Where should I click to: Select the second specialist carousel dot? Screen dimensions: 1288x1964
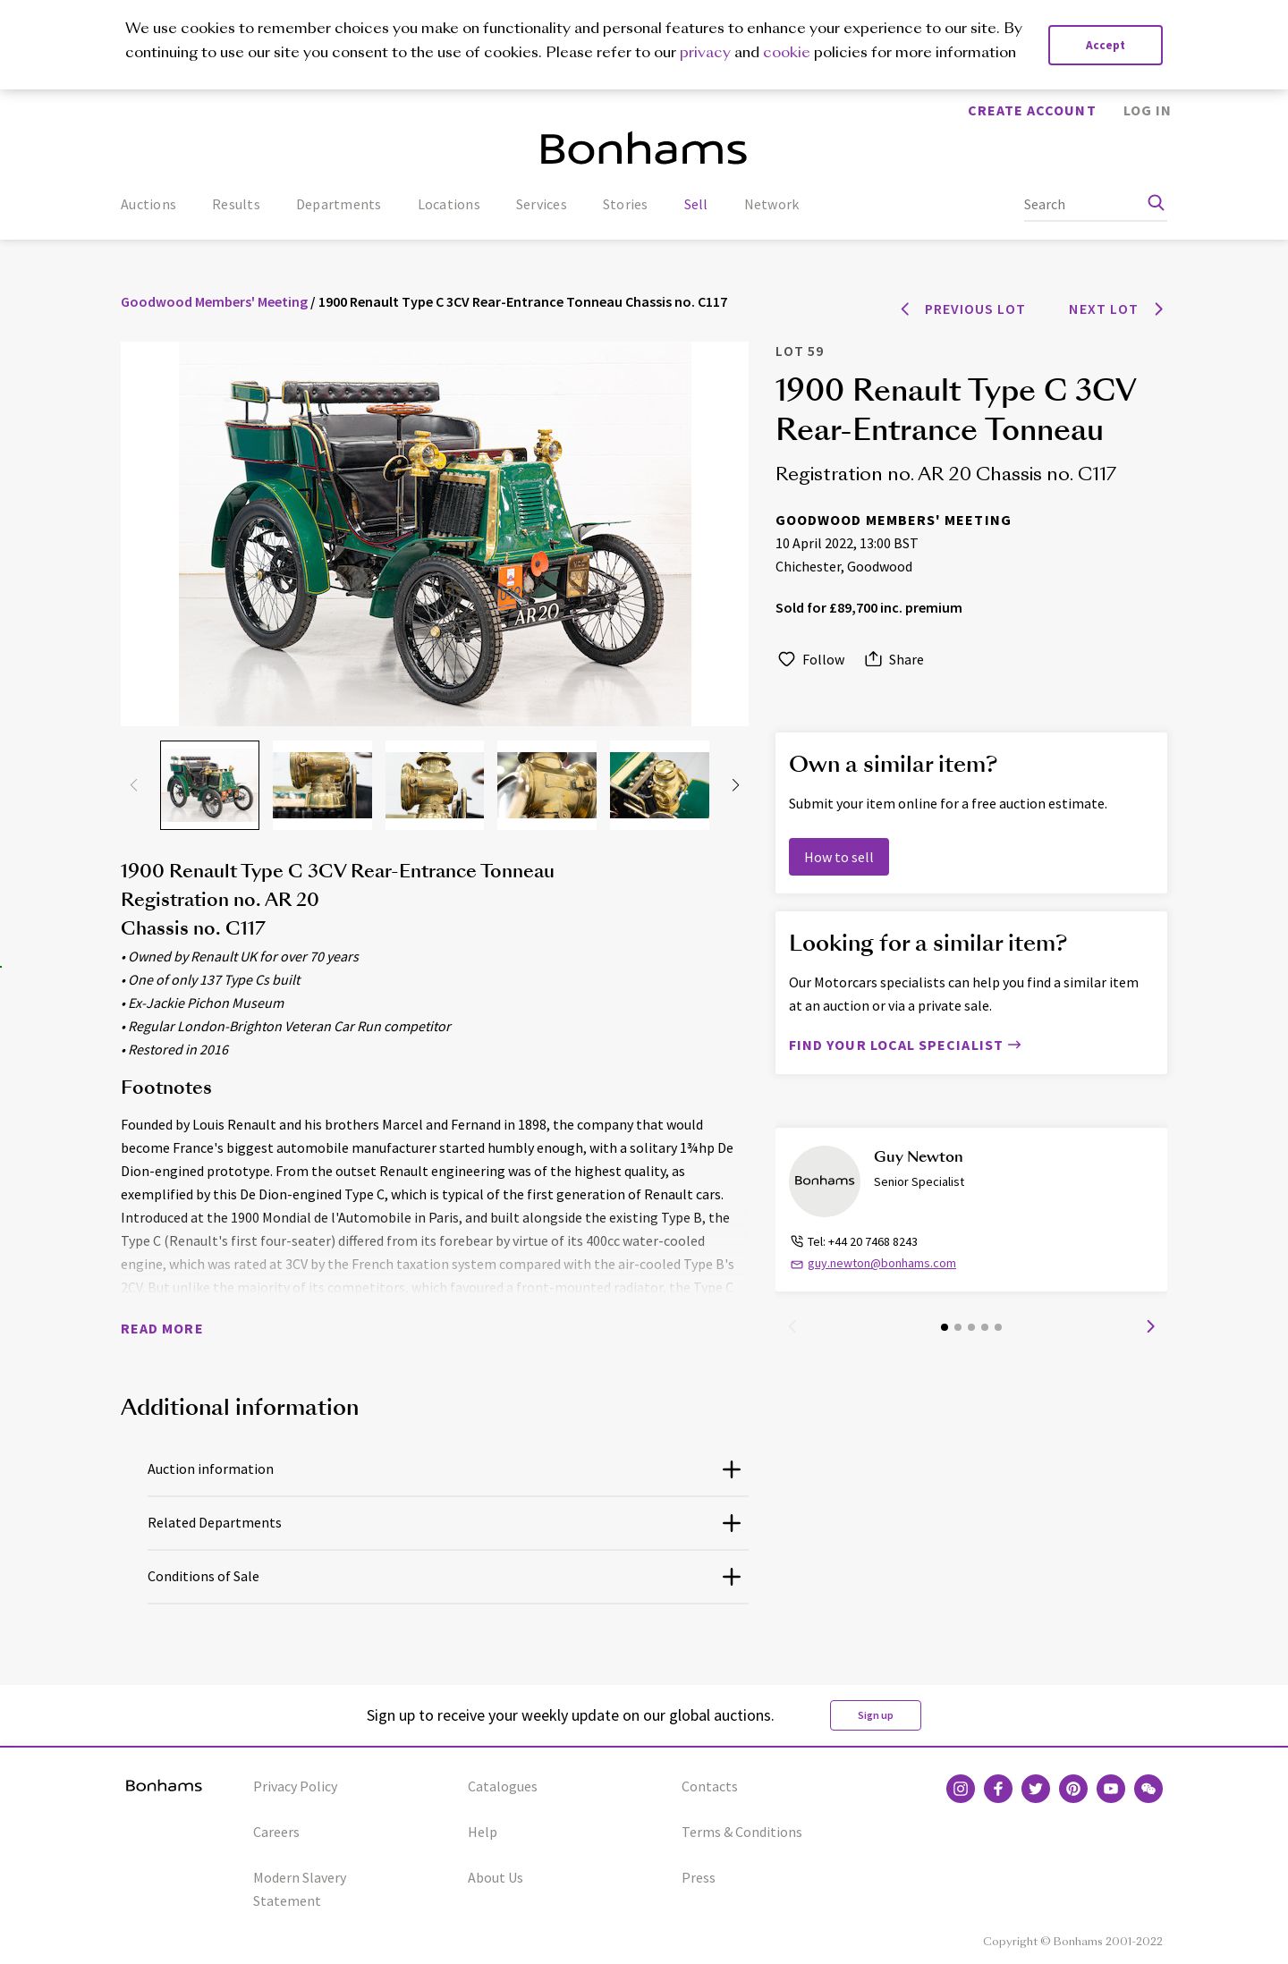coord(958,1327)
